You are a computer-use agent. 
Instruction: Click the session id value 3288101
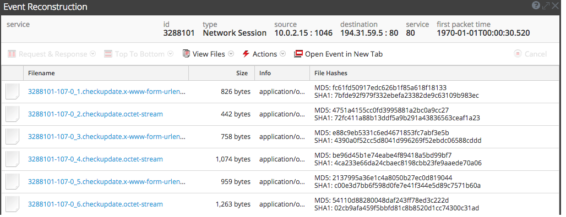[179, 33]
